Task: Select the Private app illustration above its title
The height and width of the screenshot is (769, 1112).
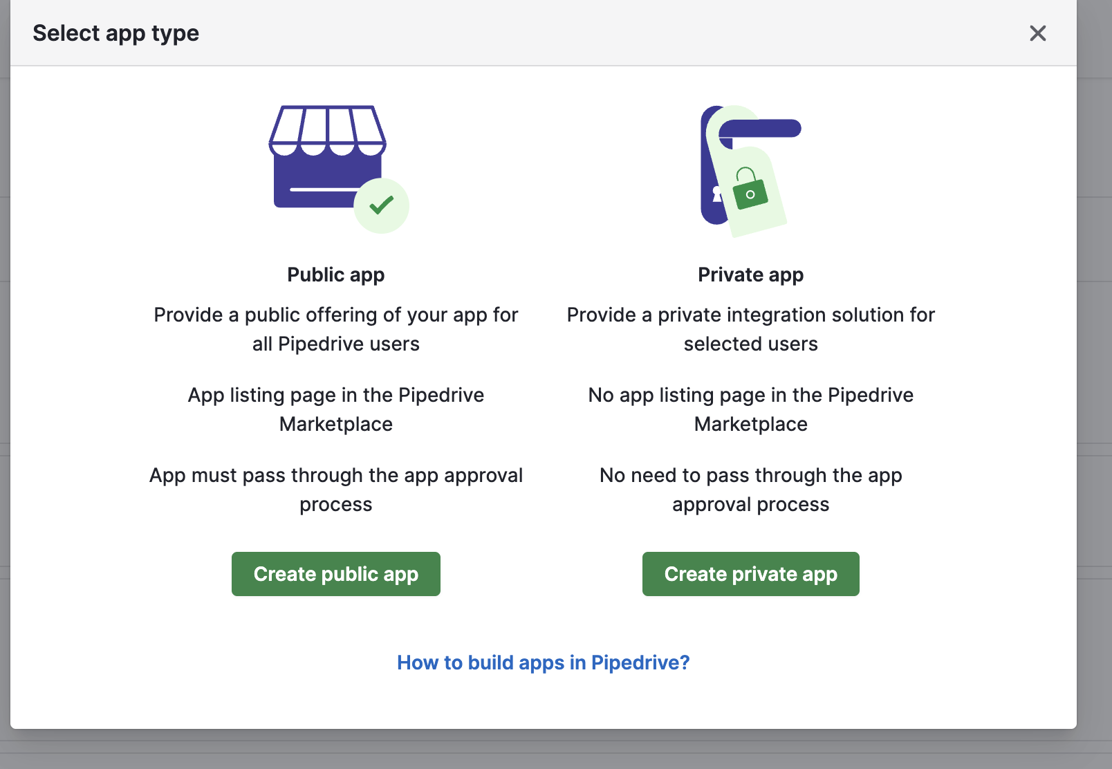Action: (750, 166)
